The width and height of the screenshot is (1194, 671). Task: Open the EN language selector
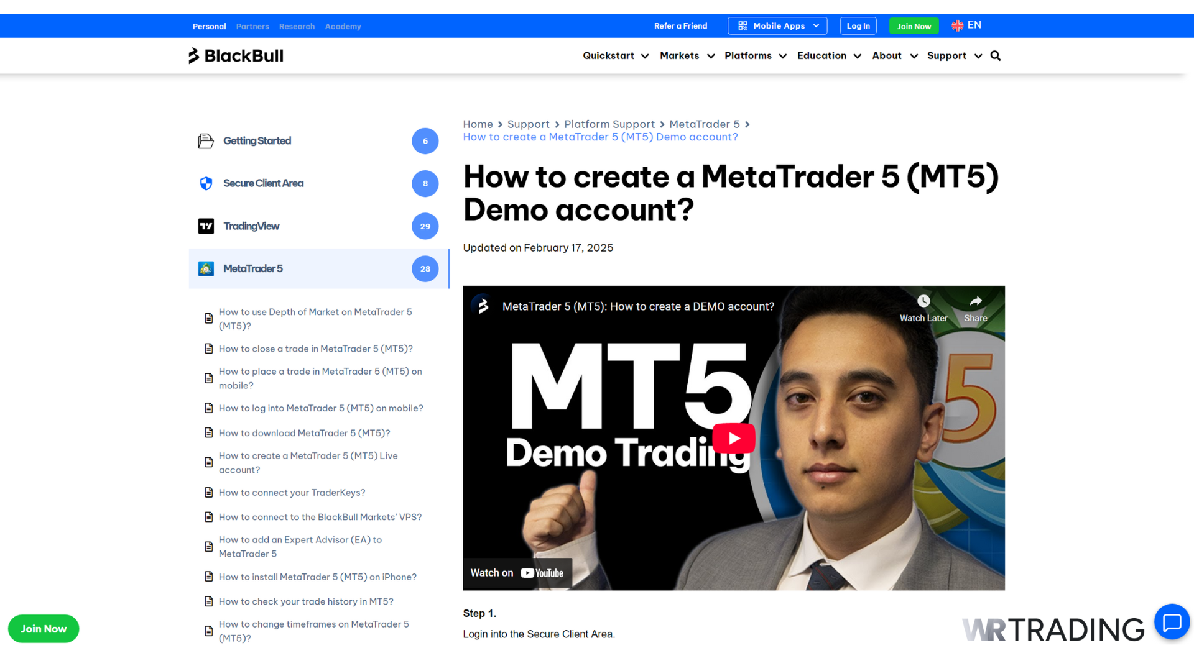pos(967,25)
